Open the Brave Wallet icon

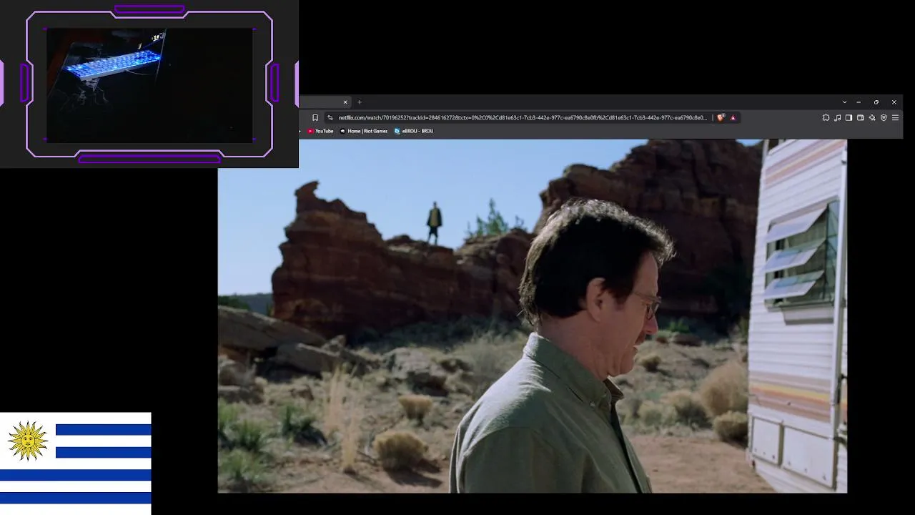click(x=860, y=117)
